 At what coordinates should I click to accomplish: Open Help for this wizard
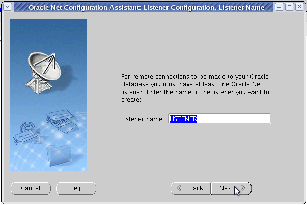tap(76, 188)
